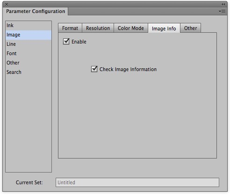
Task: Click the Current Set text field
Action: point(137,182)
